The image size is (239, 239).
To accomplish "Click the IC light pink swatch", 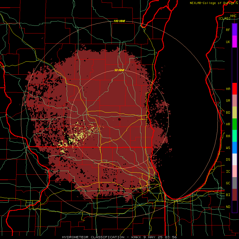I will point(234,171).
